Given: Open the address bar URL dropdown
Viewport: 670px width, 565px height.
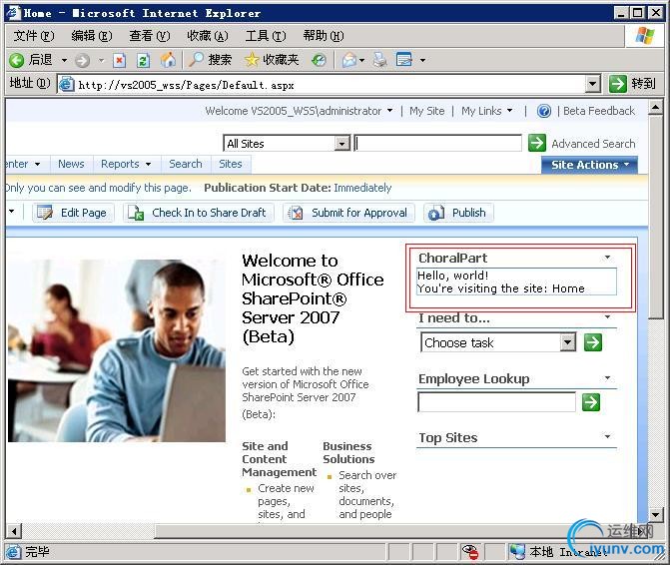Looking at the screenshot, I should coord(593,84).
